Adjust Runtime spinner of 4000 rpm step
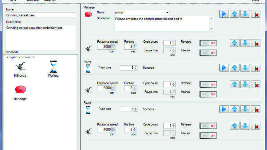The height and width of the screenshot is (150, 267). point(135,130)
